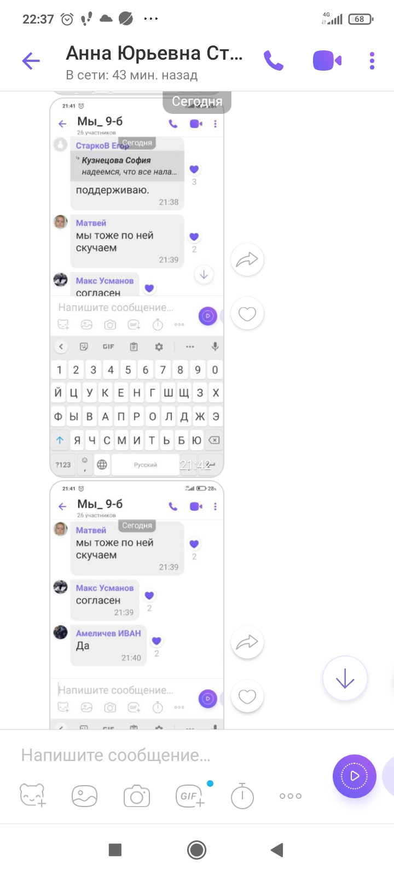Open the camera to take photo
394x876 pixels.
click(x=137, y=796)
